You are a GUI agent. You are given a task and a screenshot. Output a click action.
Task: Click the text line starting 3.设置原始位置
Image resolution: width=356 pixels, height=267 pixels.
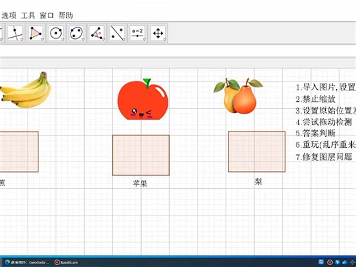326,111
